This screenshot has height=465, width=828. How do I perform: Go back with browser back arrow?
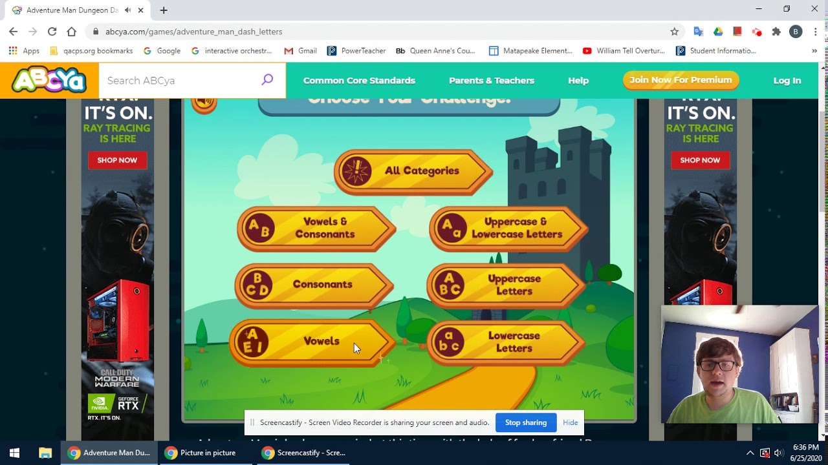14,32
